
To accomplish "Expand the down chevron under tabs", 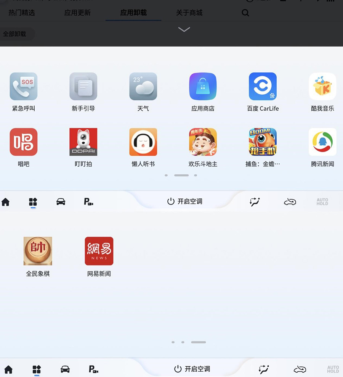I will point(184,29).
